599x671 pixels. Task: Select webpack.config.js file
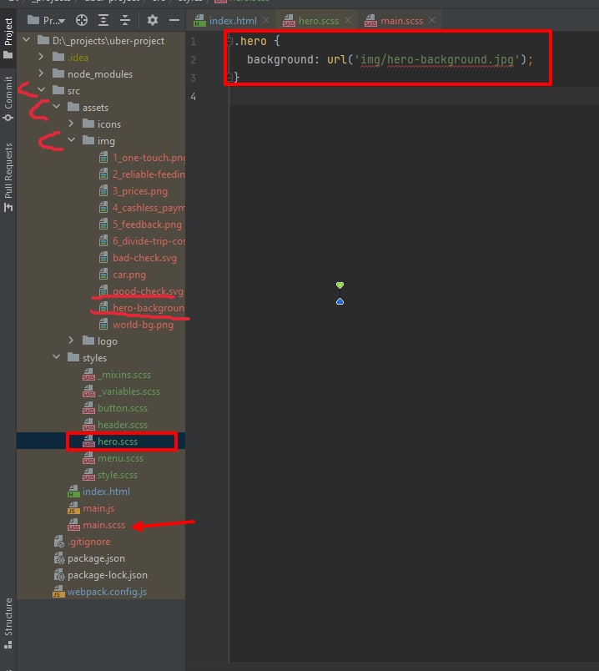[99, 592]
